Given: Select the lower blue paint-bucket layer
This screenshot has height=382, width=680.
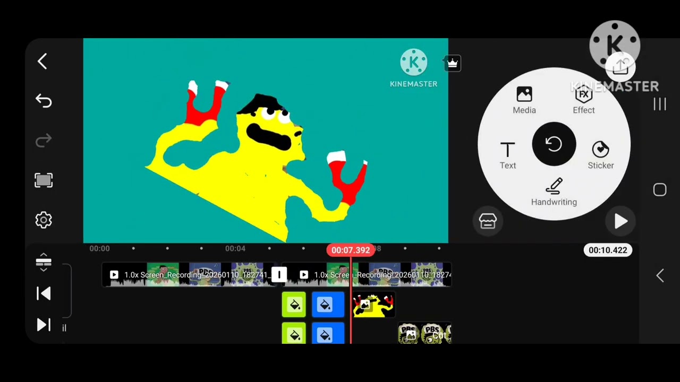Looking at the screenshot, I should coord(328,334).
